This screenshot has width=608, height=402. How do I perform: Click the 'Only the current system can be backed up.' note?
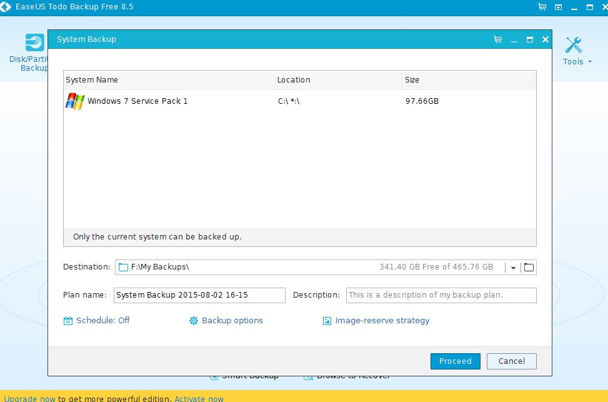(x=157, y=237)
